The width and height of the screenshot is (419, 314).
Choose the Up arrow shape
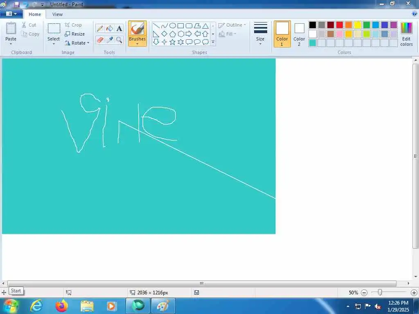tap(205, 34)
